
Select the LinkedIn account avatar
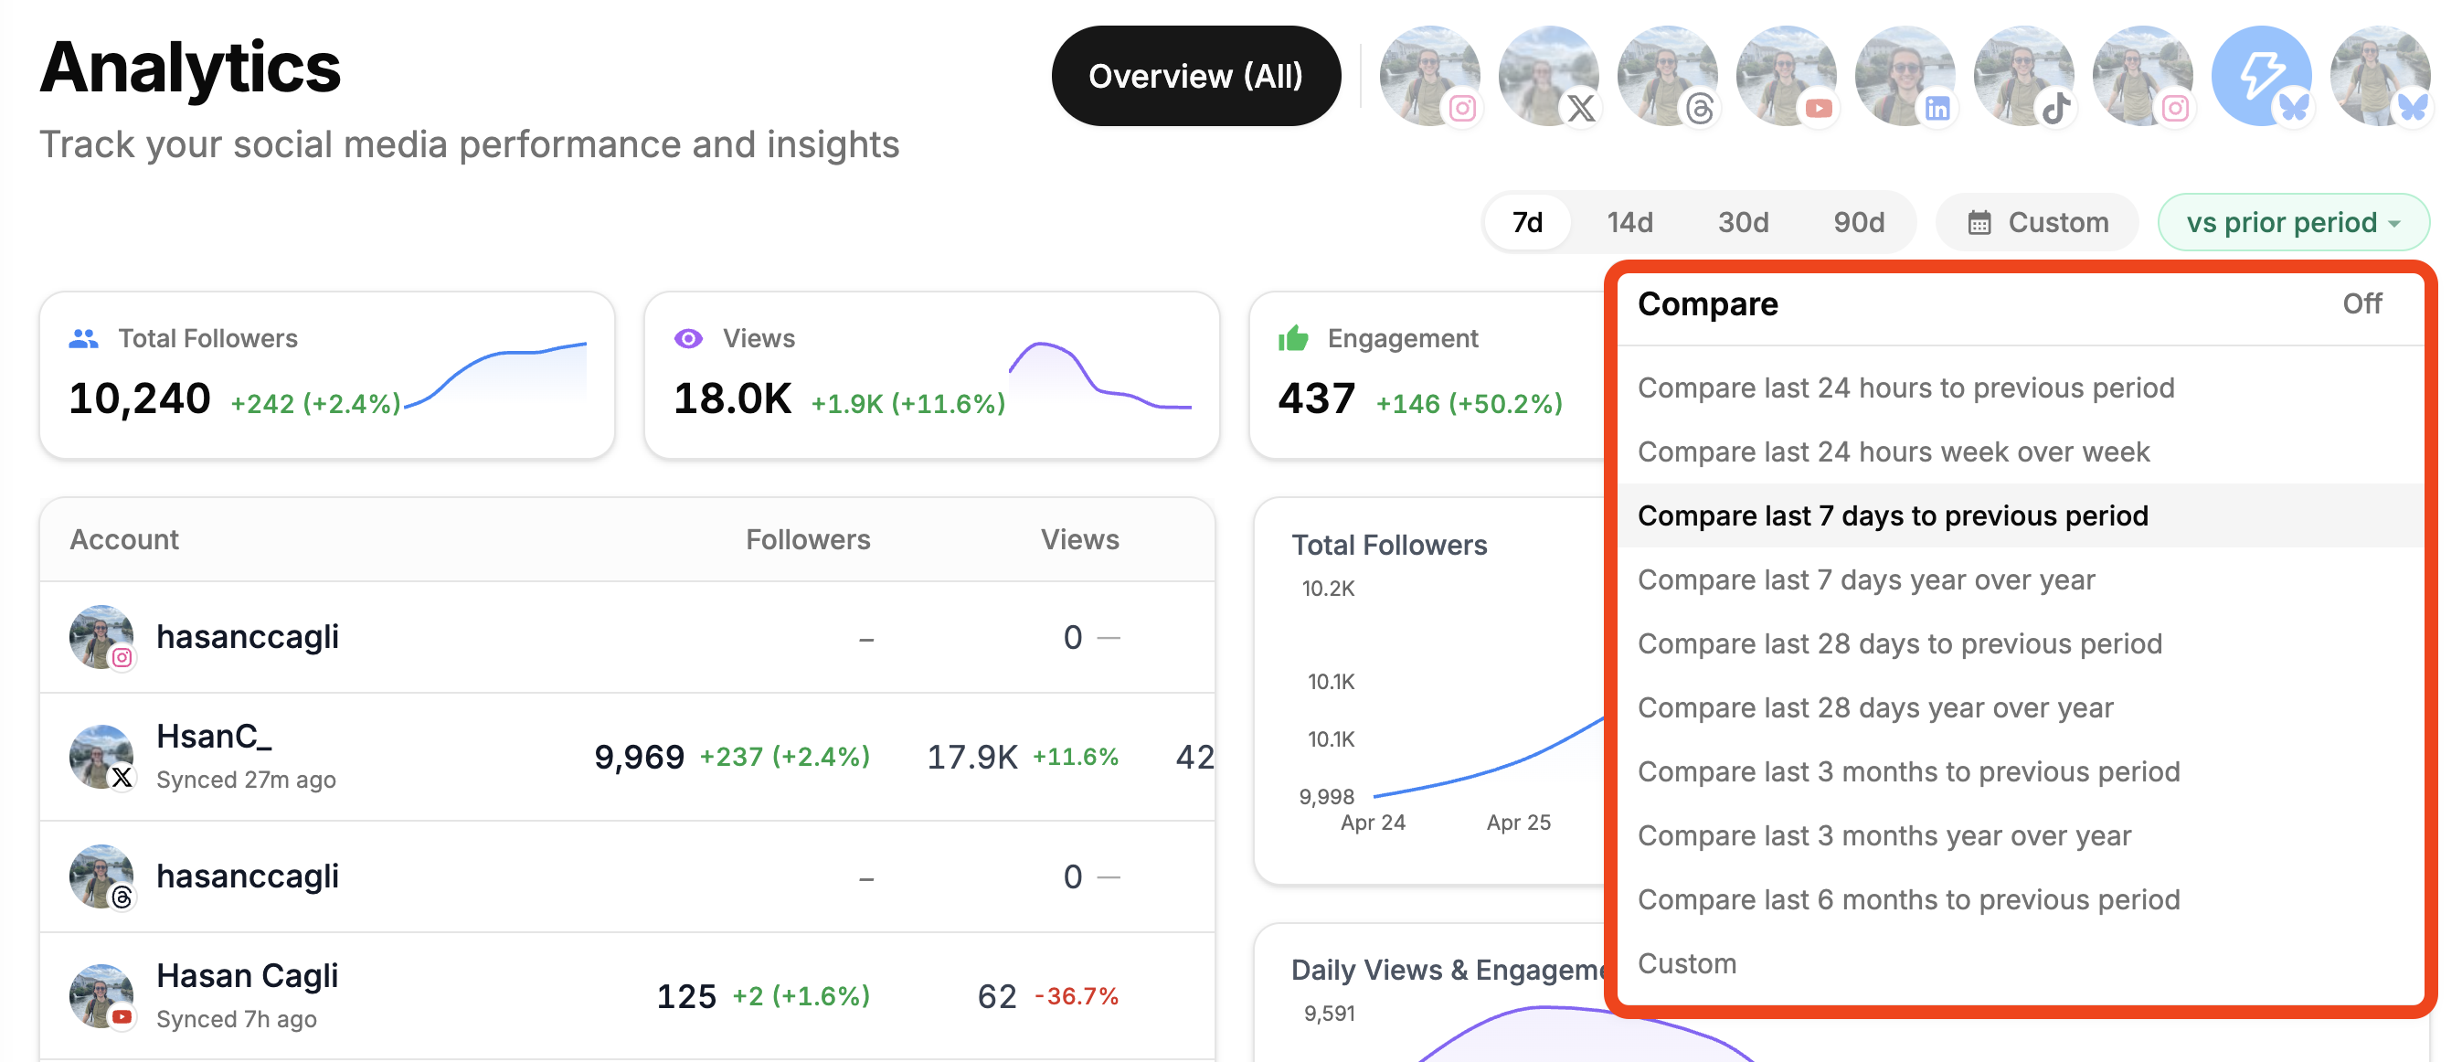(x=1905, y=76)
